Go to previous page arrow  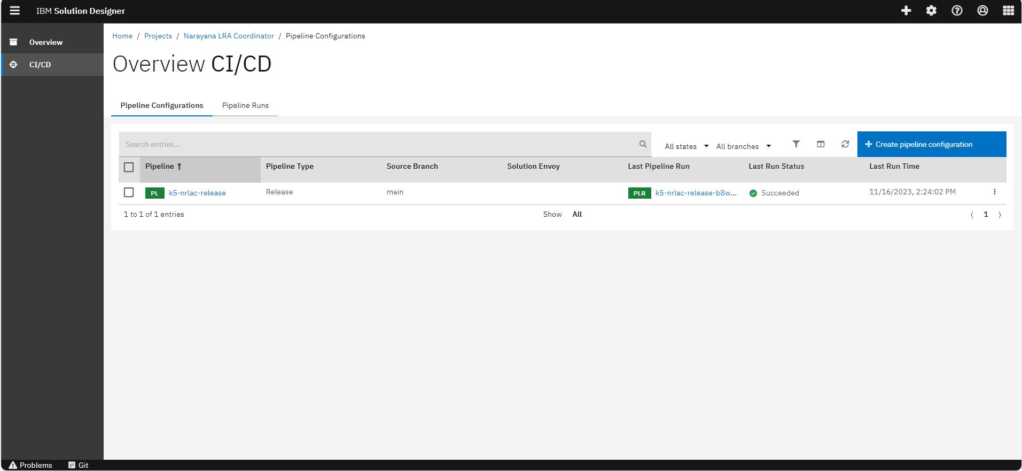click(x=972, y=215)
